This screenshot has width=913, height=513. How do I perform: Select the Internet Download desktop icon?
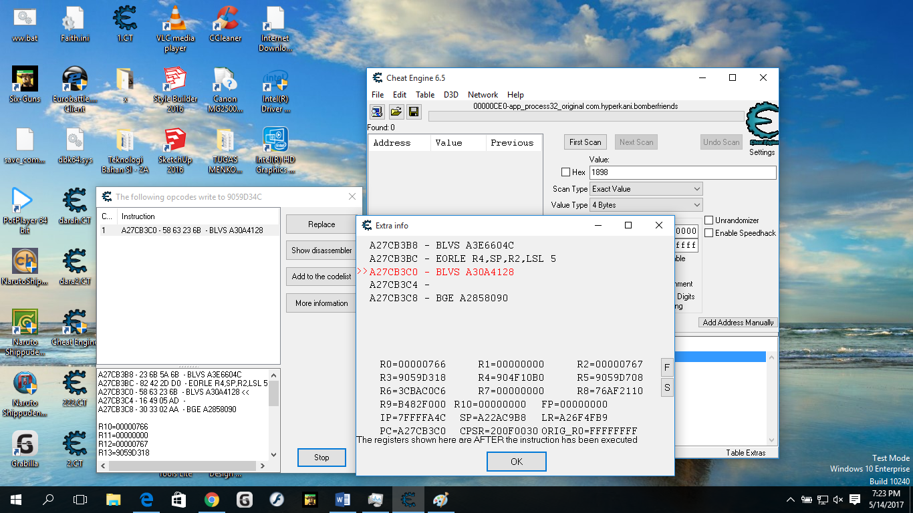pyautogui.click(x=275, y=29)
